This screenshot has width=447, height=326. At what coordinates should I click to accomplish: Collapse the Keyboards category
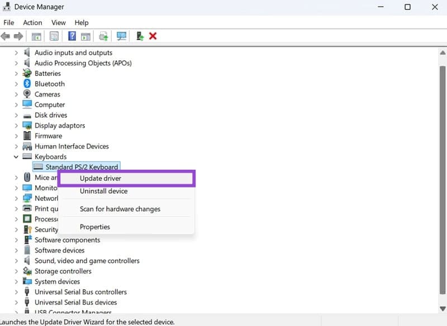(16, 157)
